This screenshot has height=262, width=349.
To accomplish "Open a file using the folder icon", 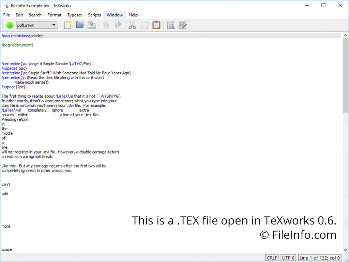I will (80, 25).
